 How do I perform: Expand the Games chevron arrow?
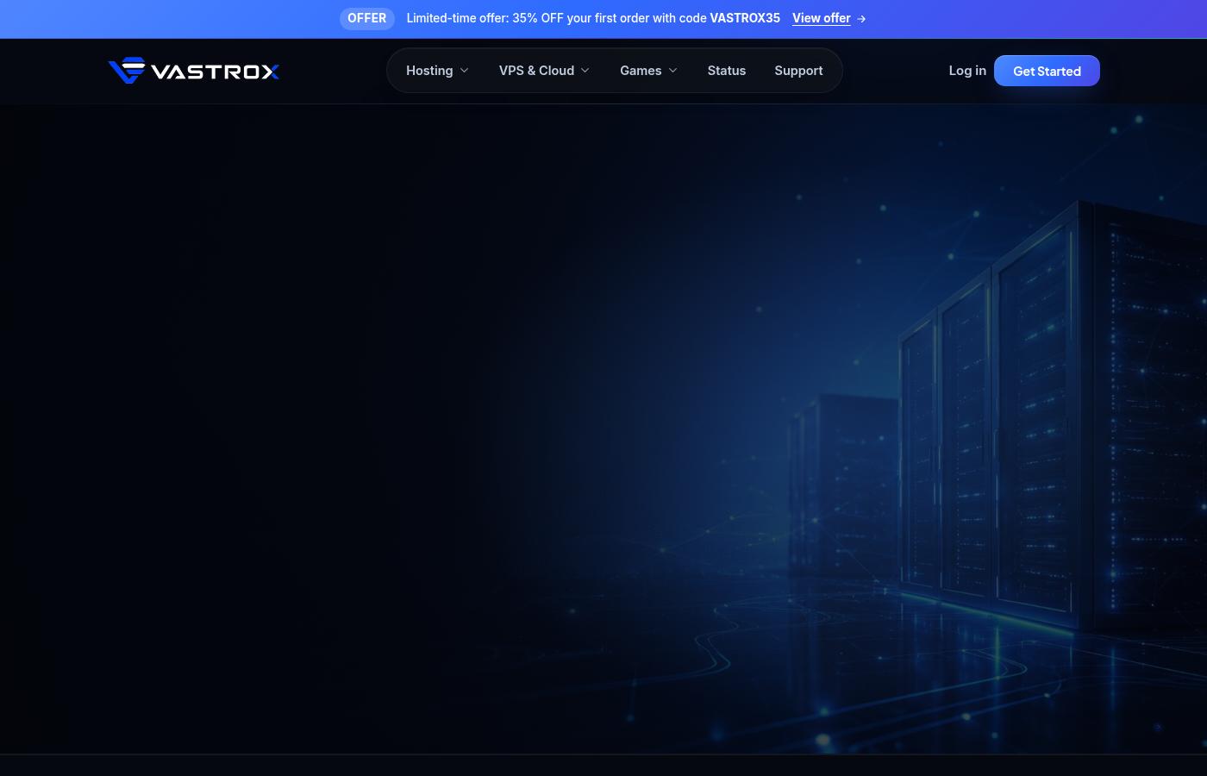pyautogui.click(x=673, y=71)
